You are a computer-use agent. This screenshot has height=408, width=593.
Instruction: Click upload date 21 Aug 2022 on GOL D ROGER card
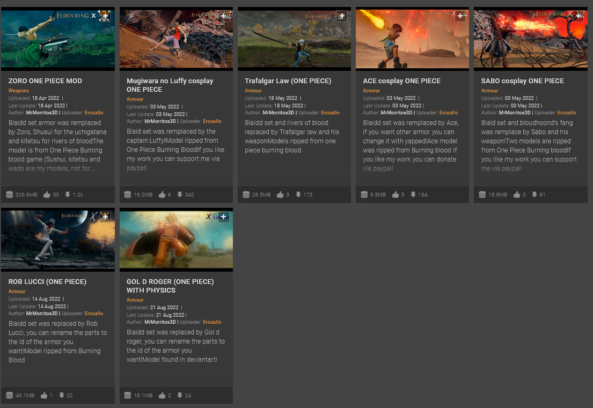coord(164,308)
